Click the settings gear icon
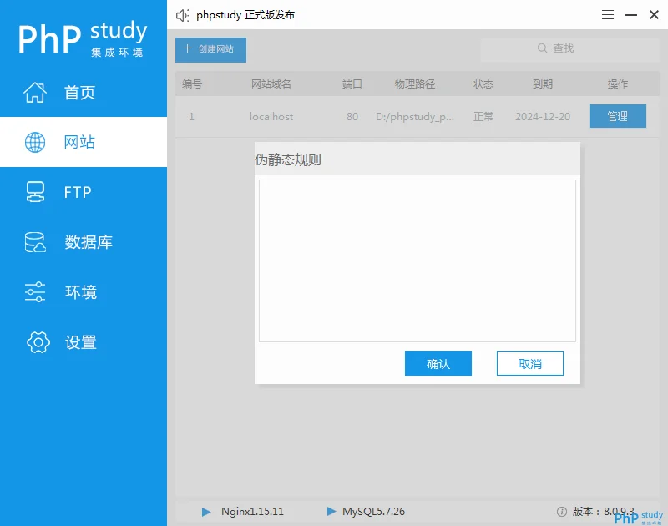The width and height of the screenshot is (668, 526). point(38,342)
